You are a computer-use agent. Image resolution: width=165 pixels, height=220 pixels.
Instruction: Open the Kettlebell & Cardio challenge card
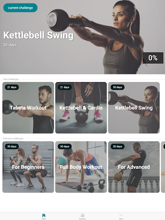[81, 108]
